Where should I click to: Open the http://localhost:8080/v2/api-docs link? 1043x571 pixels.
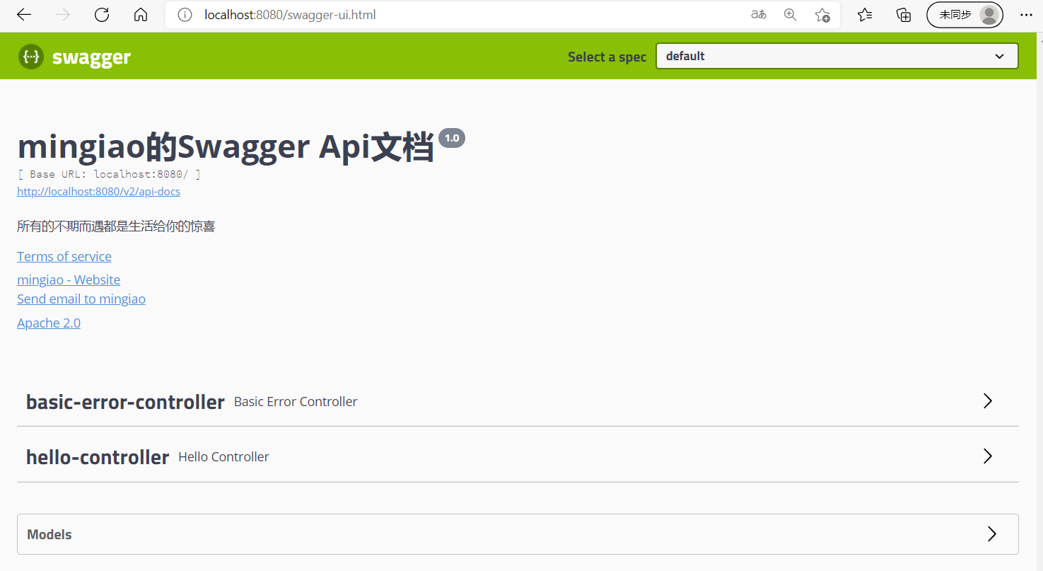click(x=98, y=192)
